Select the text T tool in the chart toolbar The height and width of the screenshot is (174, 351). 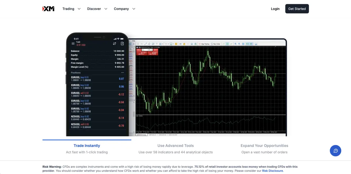point(157,44)
